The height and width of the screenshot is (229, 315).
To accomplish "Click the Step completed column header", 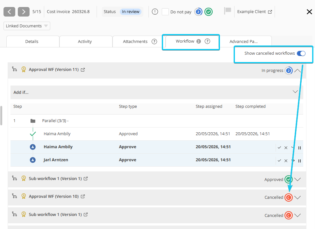I will click(250, 106).
